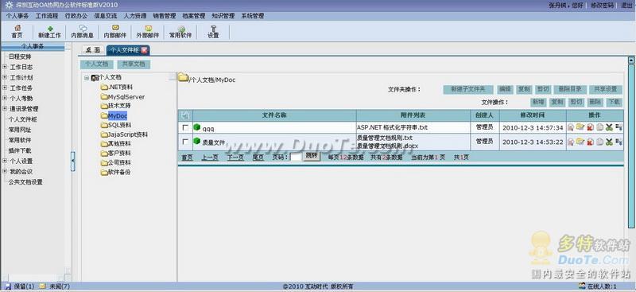636x292 pixels.
Task: Click the 页码 page number input box
Action: [296, 157]
